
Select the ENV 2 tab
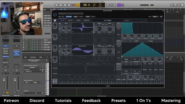click(x=119, y=29)
